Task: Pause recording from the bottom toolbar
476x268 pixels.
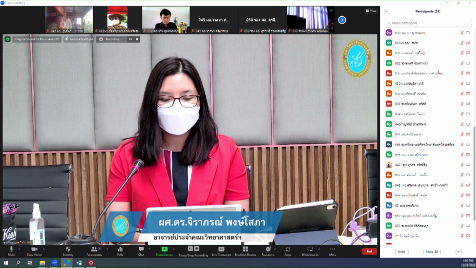Action: tap(190, 249)
